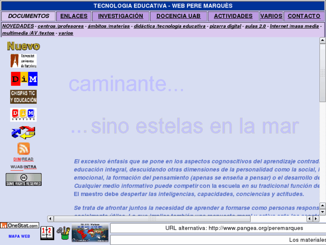Click the colored exchange arrows icon
Image resolution: width=326 pixels, height=245 pixels.
(x=23, y=133)
